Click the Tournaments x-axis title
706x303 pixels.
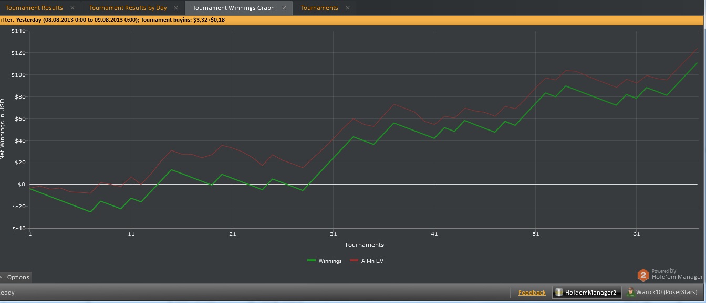point(364,245)
